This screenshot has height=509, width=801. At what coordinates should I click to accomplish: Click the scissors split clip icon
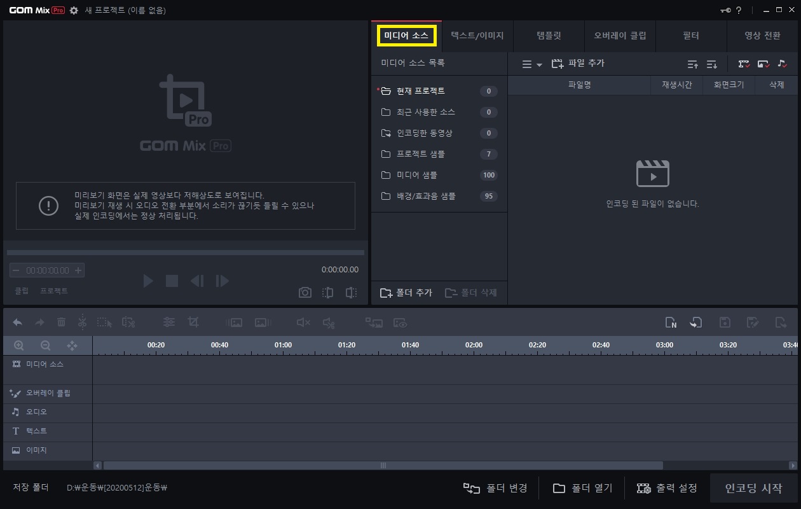click(x=82, y=322)
